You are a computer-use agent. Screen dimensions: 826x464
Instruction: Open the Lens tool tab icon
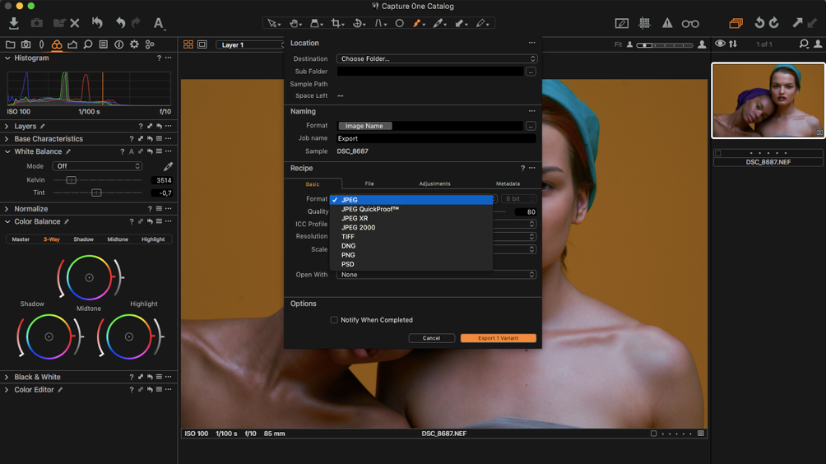click(41, 44)
